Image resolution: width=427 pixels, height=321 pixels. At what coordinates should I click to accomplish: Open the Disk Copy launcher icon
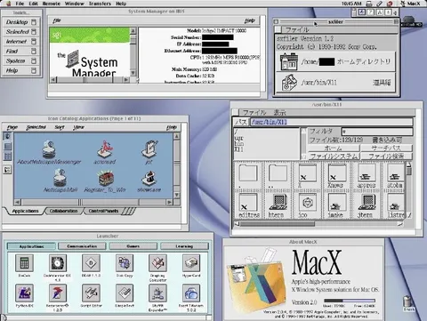tap(125, 262)
